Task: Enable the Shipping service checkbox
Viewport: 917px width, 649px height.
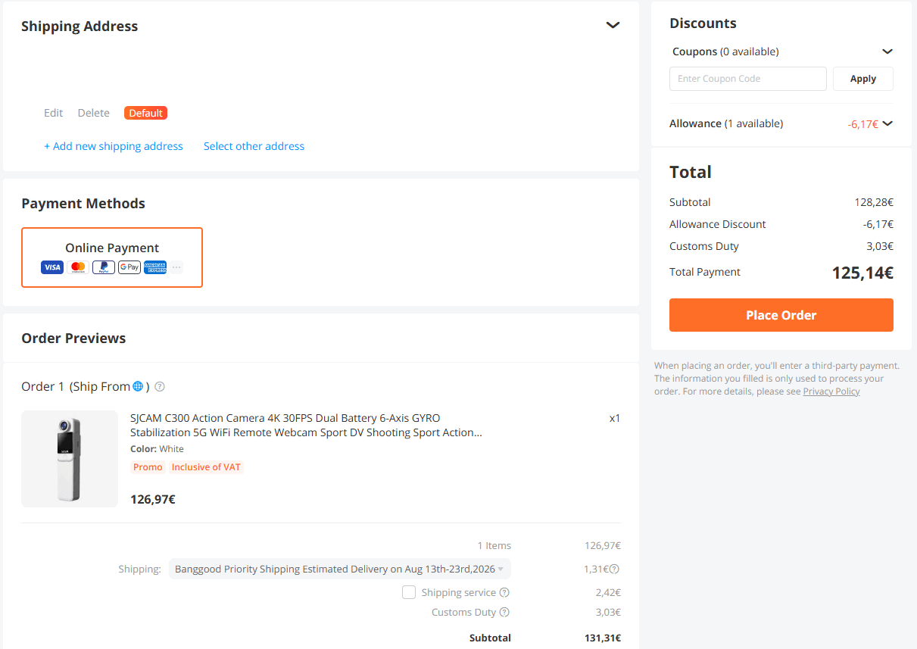Action: 409,592
